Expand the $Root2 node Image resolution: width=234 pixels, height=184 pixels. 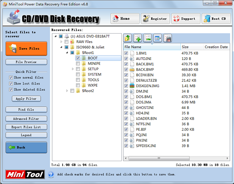[x=67, y=91]
